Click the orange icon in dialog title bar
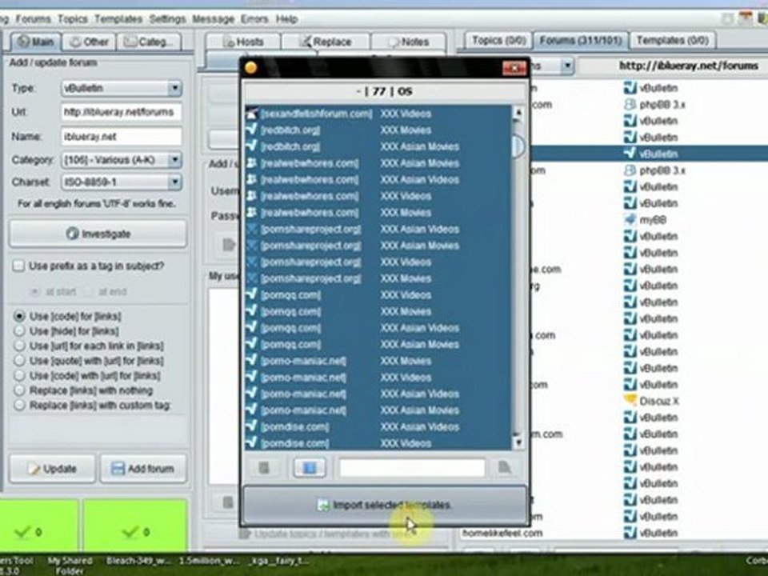Viewport: 768px width, 576px height. click(x=250, y=67)
